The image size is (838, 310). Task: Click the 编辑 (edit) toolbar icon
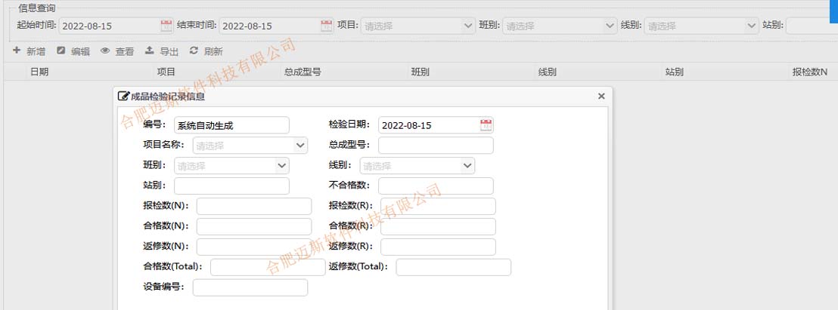(61, 51)
